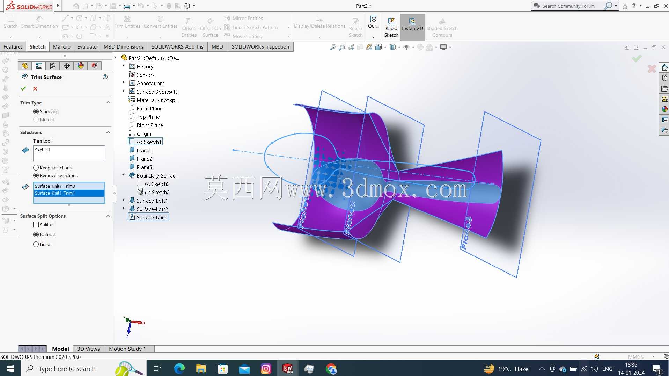
Task: Switch to the Markup tab
Action: (x=61, y=46)
